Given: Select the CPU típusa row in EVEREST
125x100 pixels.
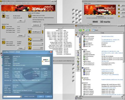Looking at the screenshot, I should [103, 51].
